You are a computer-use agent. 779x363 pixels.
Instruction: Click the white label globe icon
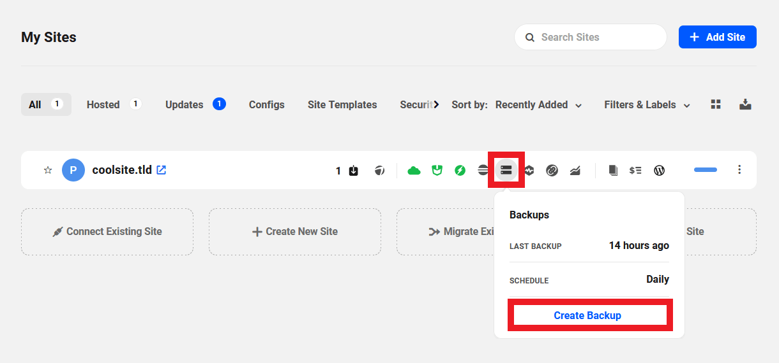(380, 170)
